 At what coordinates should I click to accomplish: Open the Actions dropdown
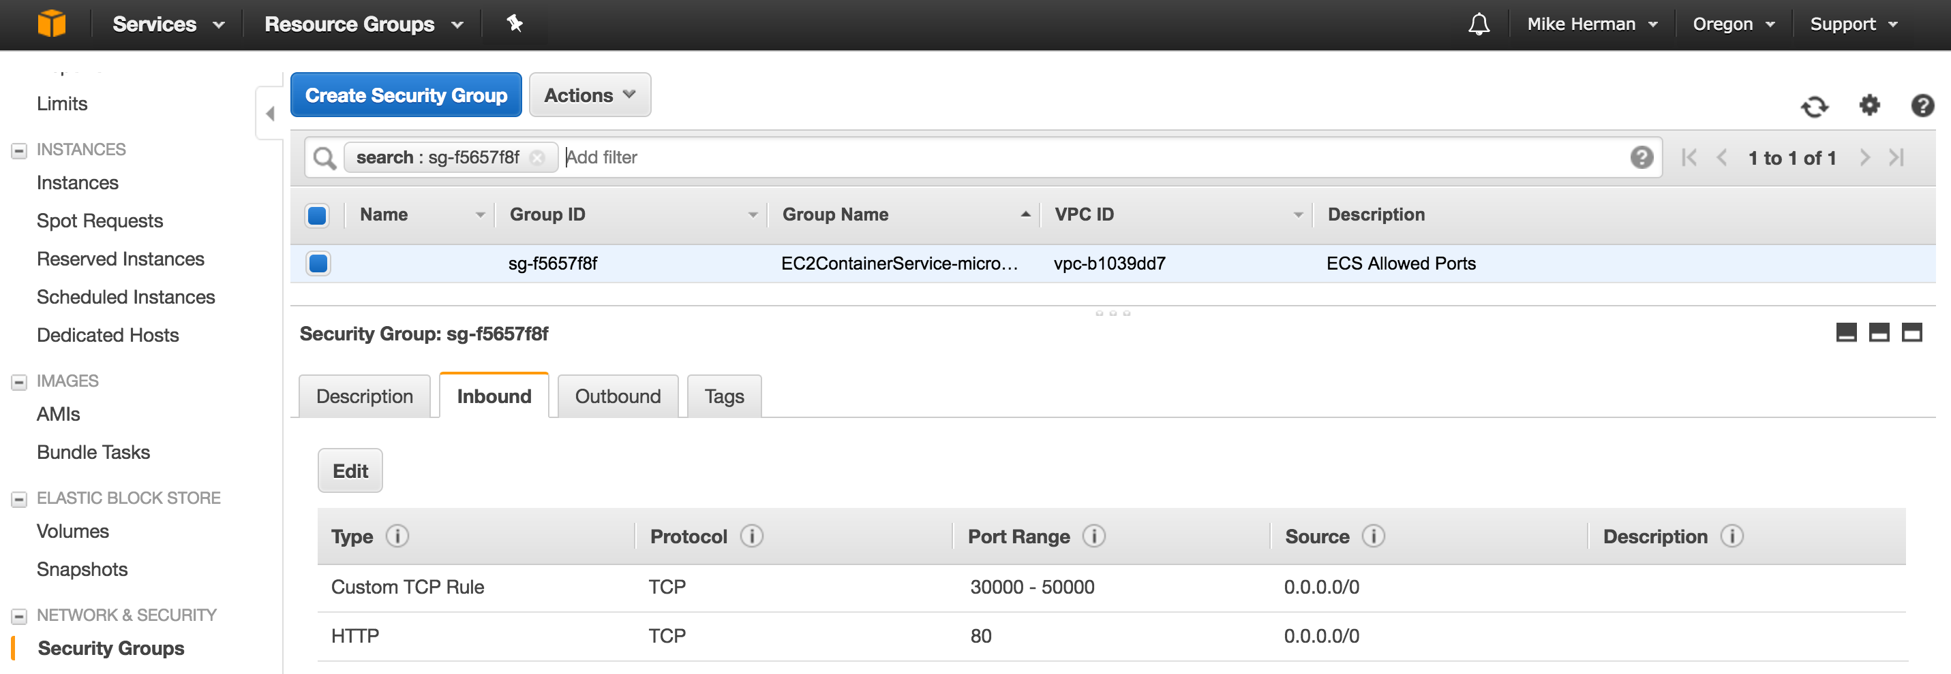pos(589,95)
